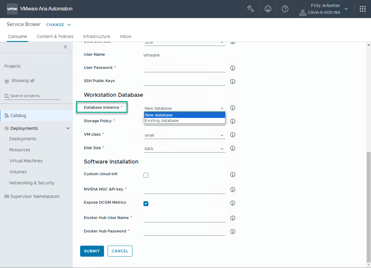The width and height of the screenshot is (371, 268).
Task: Show info for VM class field
Action: point(233,135)
